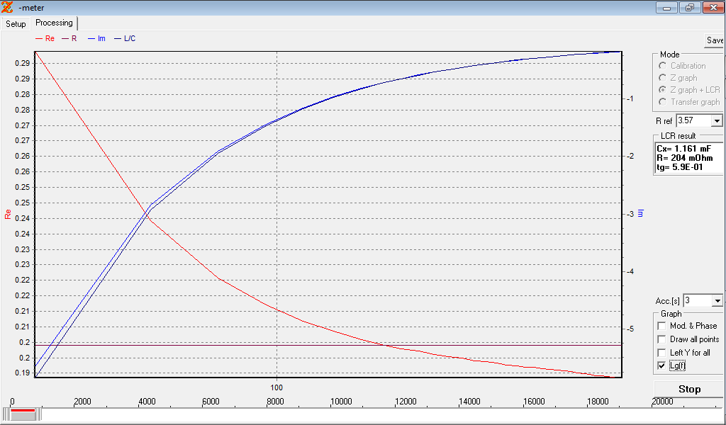Click the 10000 mark on the frequency ruler
726x425 pixels.
(341, 402)
